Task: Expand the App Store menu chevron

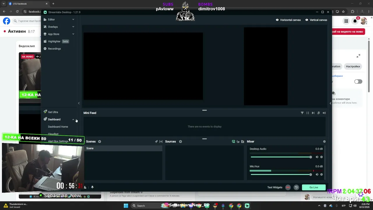Action: point(73,34)
